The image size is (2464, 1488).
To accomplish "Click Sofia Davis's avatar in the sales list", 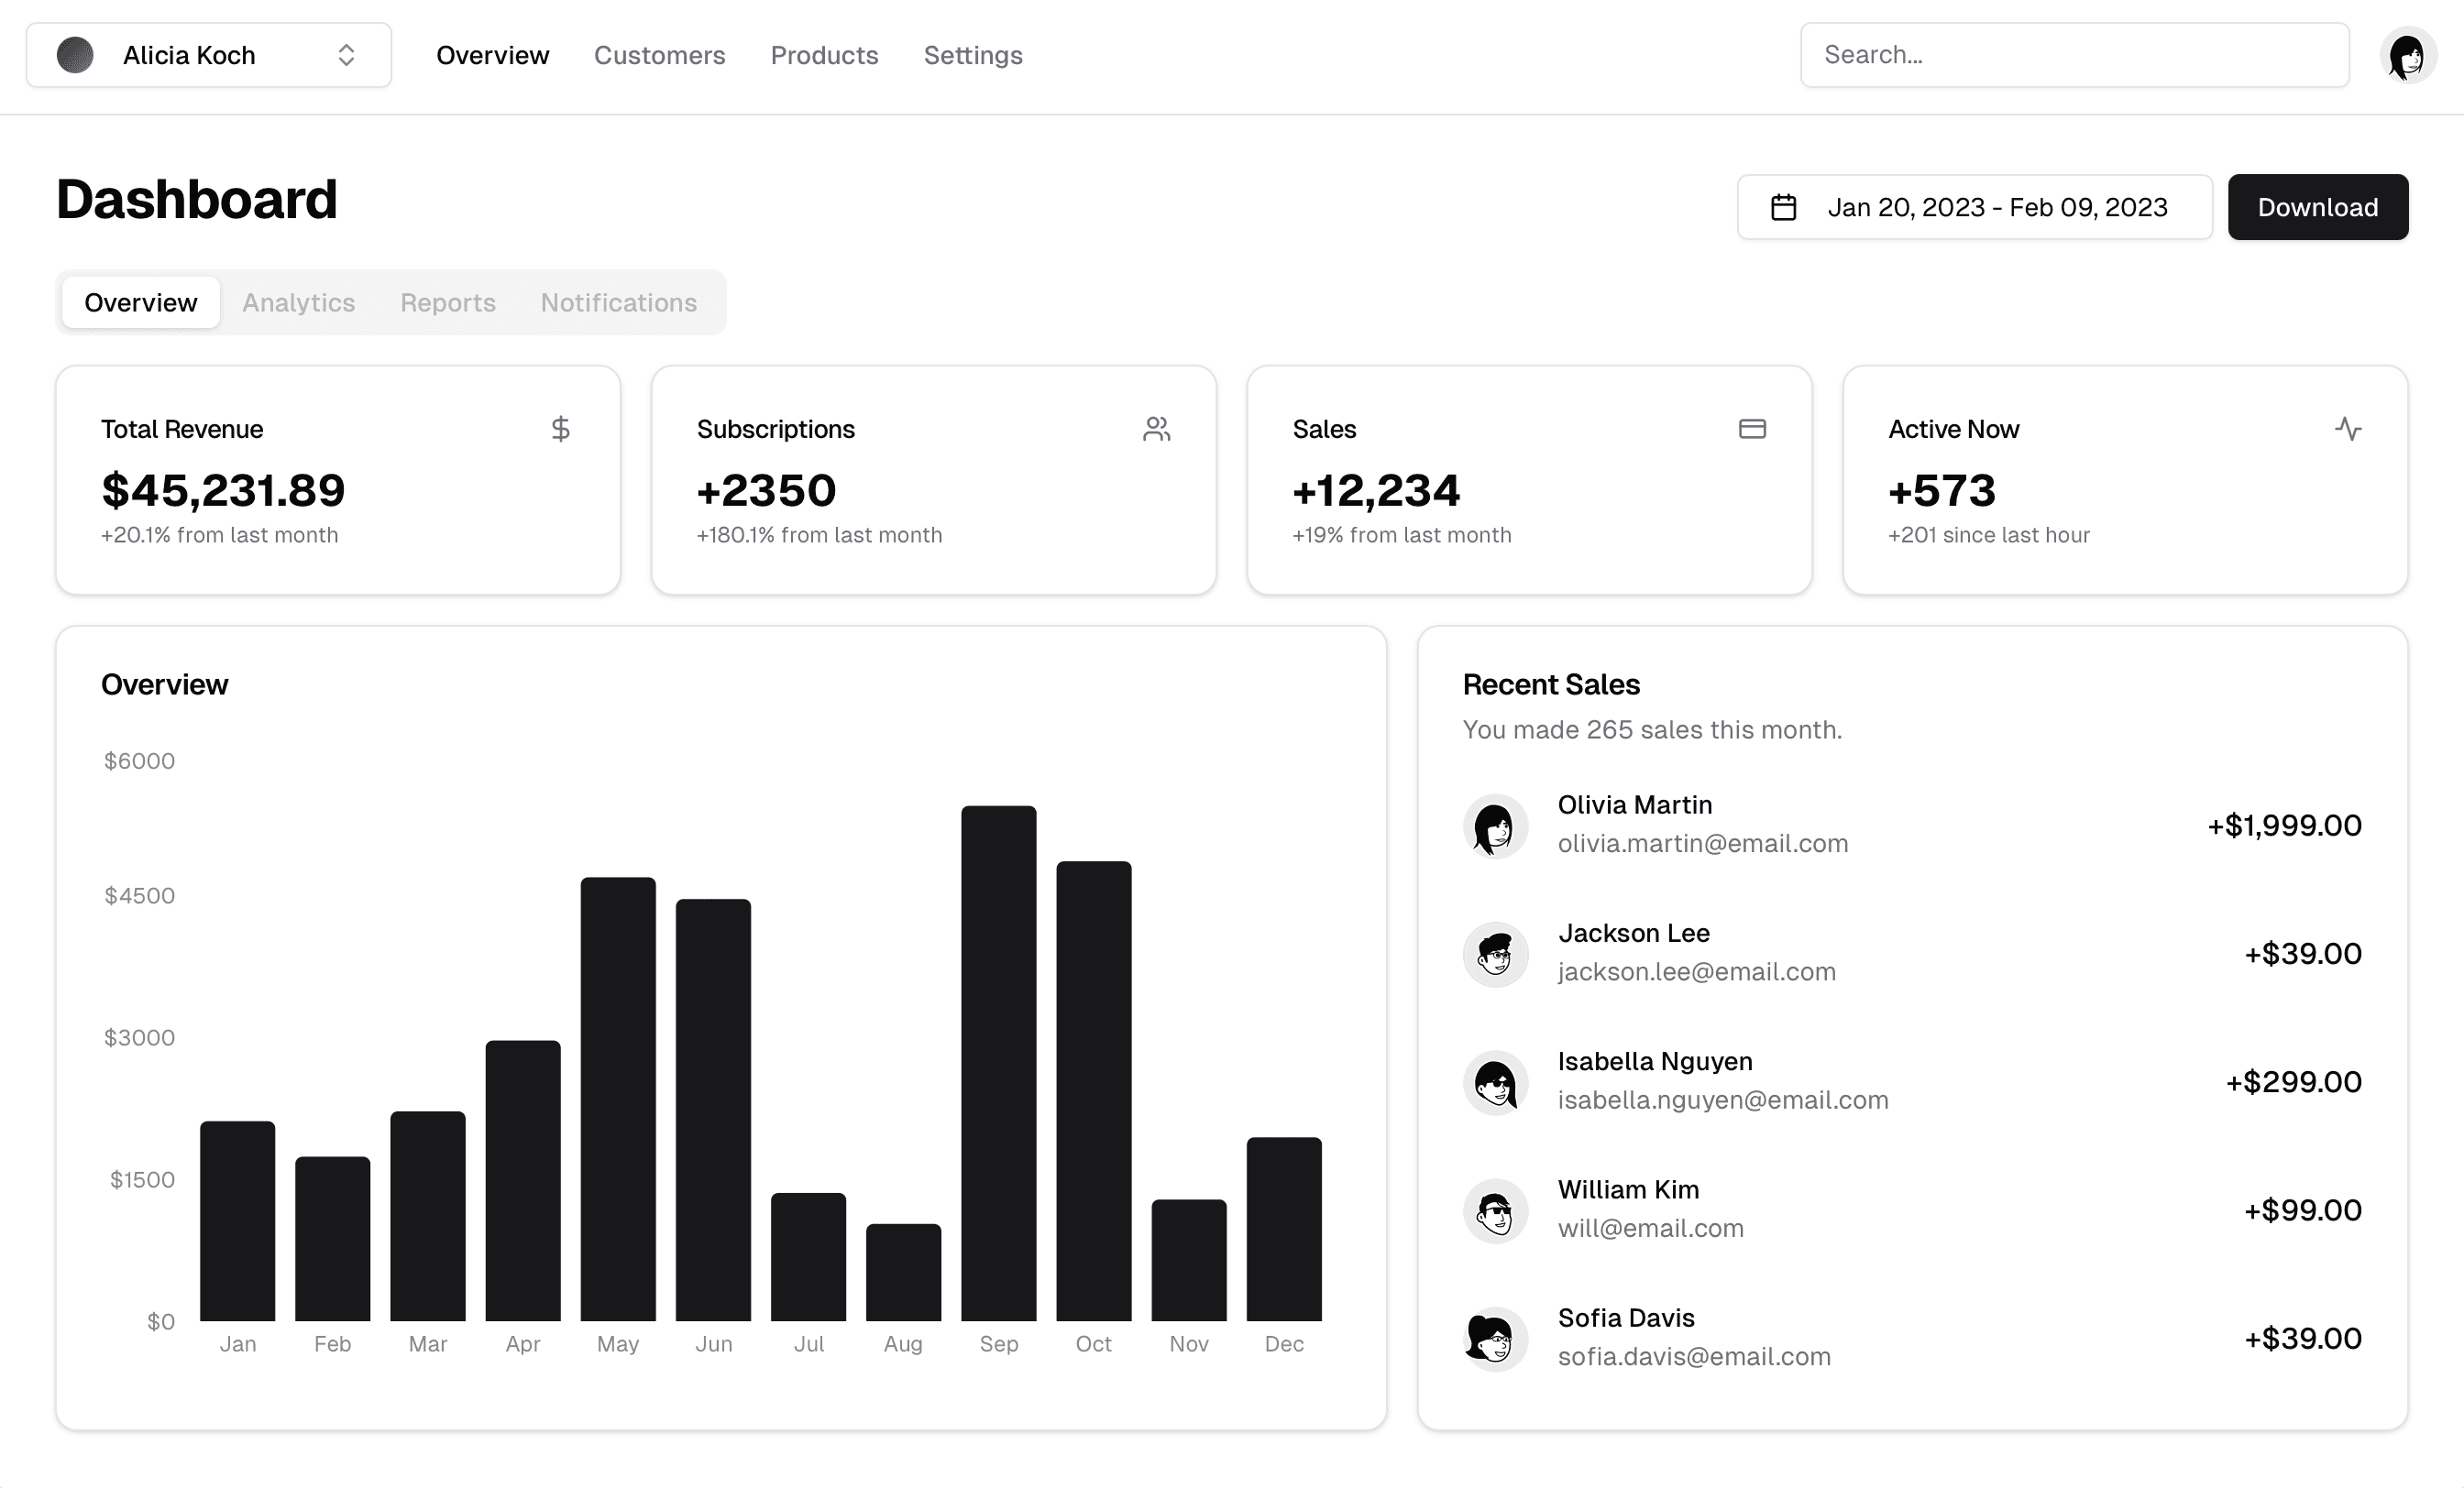I will coord(1495,1339).
